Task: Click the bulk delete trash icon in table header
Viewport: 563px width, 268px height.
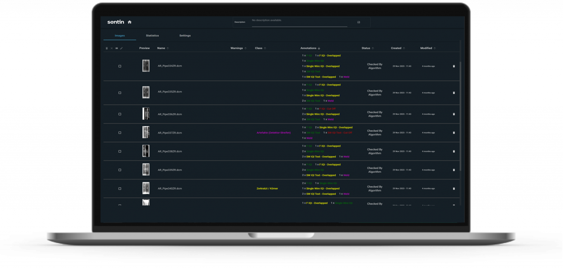Action: point(107,48)
